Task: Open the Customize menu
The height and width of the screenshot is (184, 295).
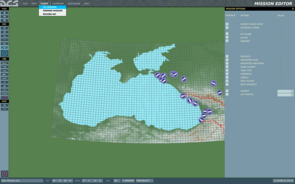Action: (x=74, y=3)
